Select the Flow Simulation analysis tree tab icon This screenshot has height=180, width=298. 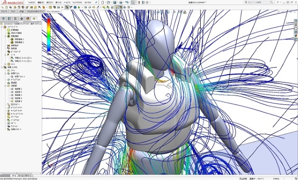coord(34,18)
